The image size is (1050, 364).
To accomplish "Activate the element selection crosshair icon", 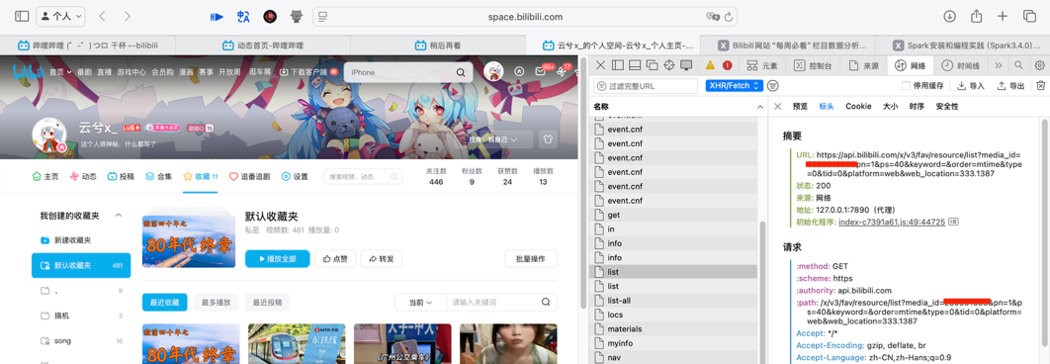I will click(x=669, y=65).
